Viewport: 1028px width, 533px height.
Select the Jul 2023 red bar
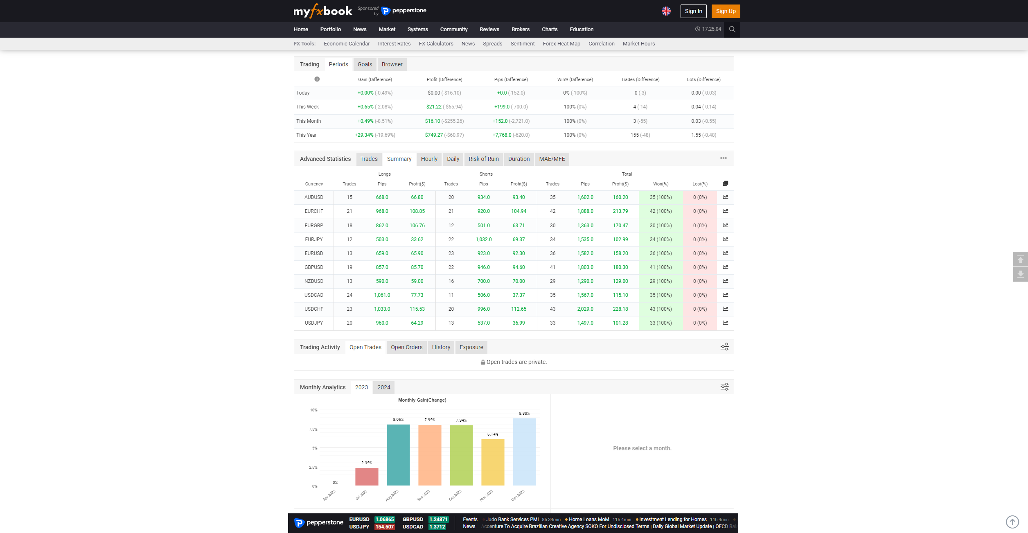tap(367, 477)
